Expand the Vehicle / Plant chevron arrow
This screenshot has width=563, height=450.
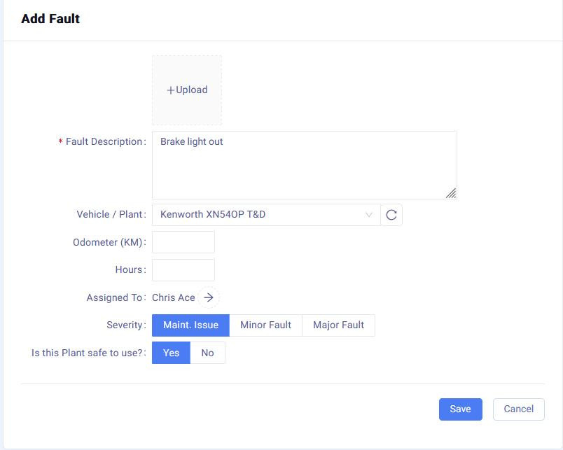368,215
